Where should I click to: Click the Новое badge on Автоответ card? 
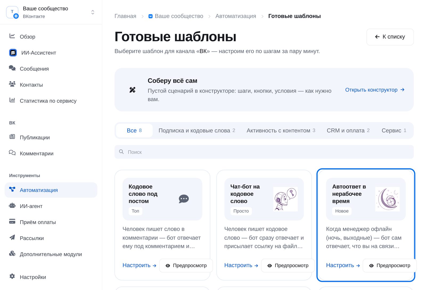tap(342, 211)
